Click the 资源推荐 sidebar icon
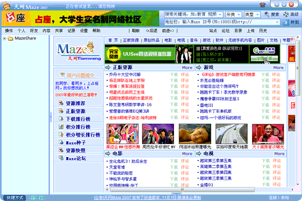 [61, 103]
